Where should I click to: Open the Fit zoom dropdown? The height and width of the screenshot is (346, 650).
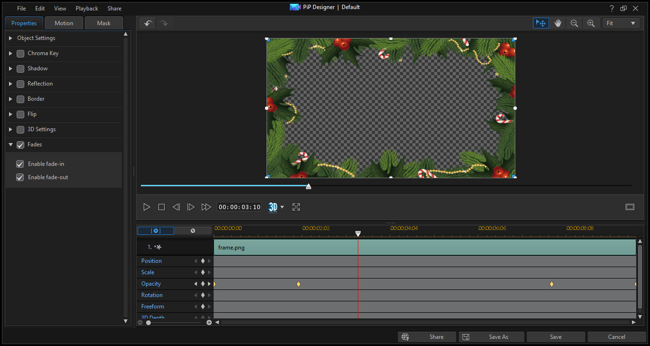621,23
